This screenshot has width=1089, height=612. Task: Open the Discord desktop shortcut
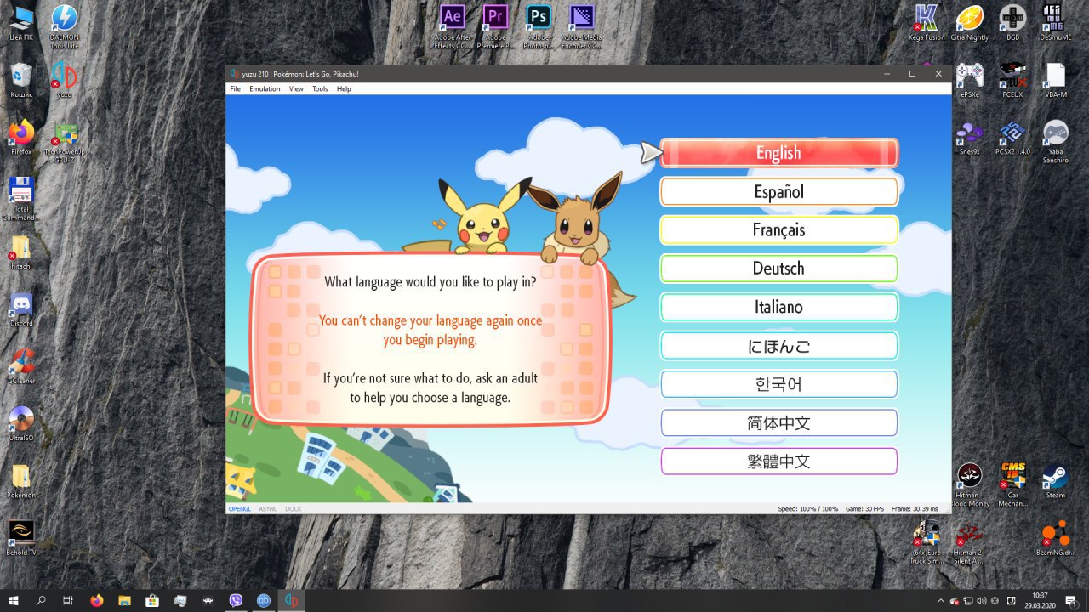[x=21, y=309]
